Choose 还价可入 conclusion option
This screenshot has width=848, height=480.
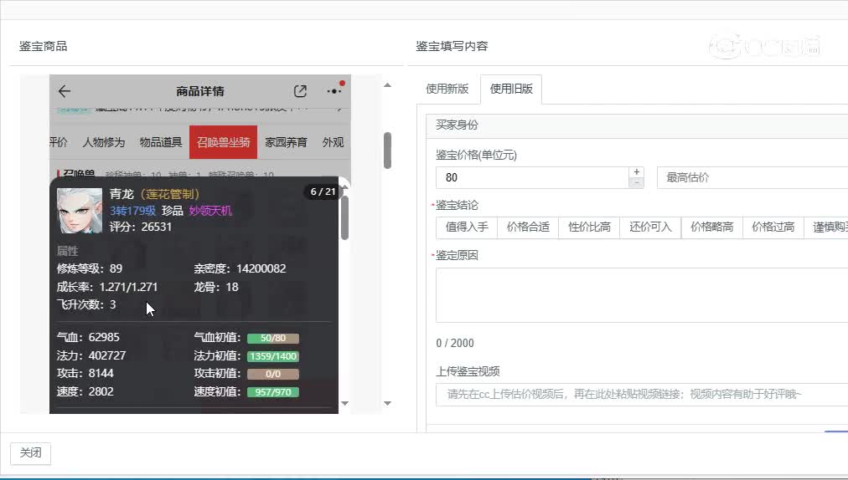[650, 227]
